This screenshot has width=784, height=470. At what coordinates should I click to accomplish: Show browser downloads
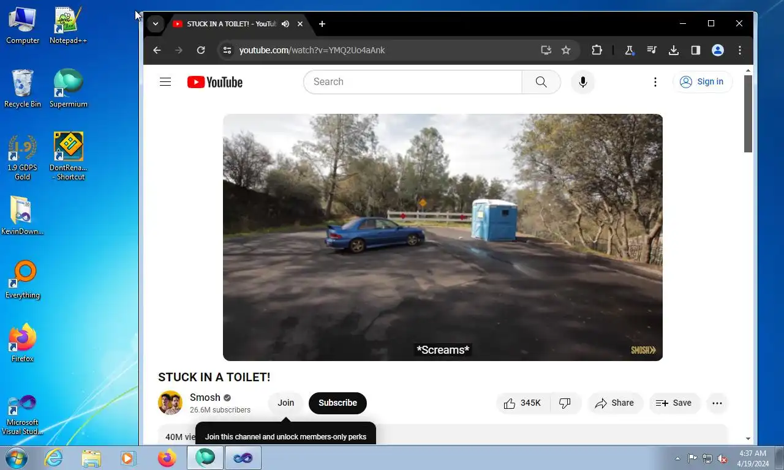(x=674, y=50)
